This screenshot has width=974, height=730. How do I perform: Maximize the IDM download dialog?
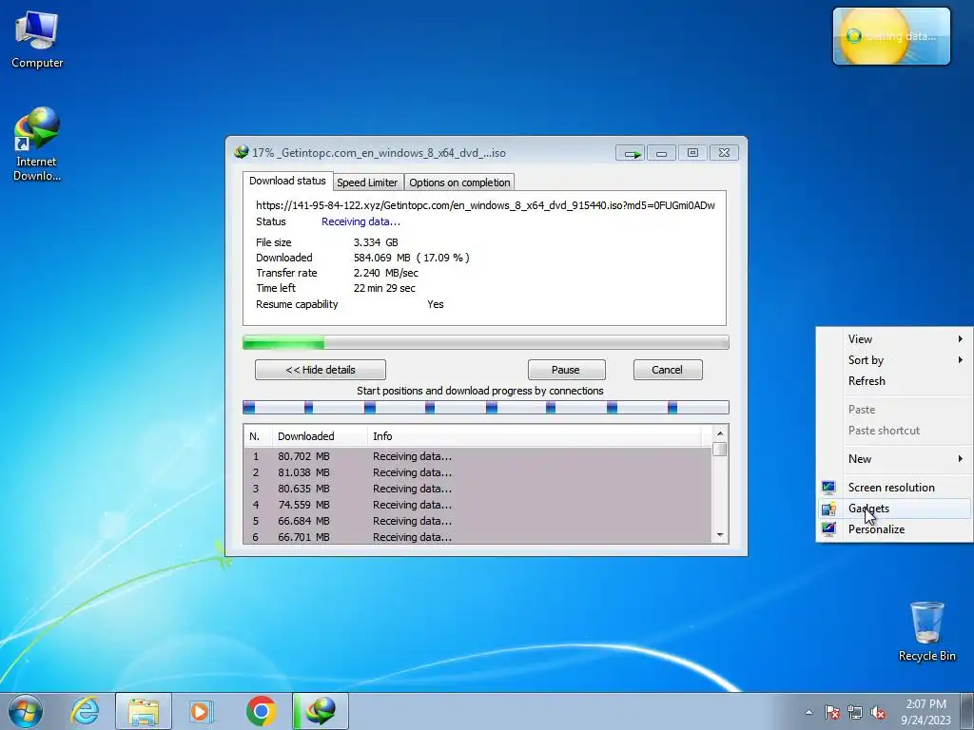pyautogui.click(x=692, y=153)
